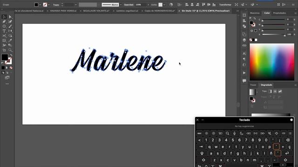The width and height of the screenshot is (298, 167).
Task: Click the return key on Teclado
Action: [x=287, y=153]
